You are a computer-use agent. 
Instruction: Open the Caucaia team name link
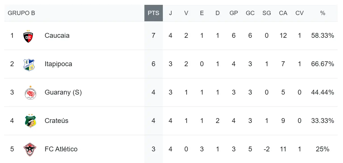coord(57,35)
